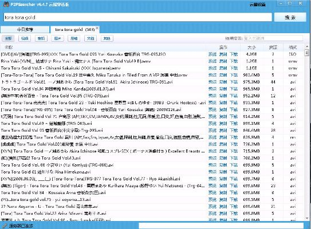Click 下载 for the 846.4MB row
Viewport: 311px width, 229px height.
pos(234,131)
